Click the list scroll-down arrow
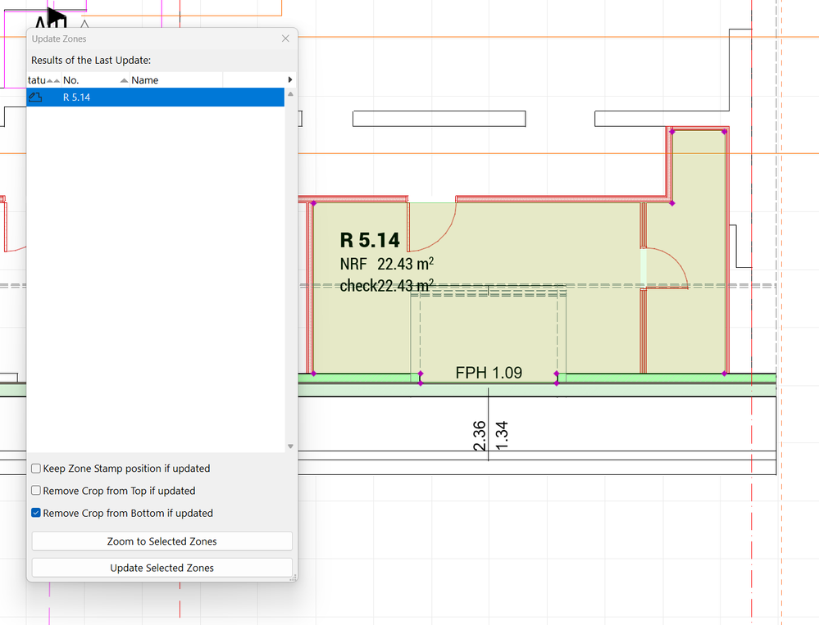 click(290, 446)
